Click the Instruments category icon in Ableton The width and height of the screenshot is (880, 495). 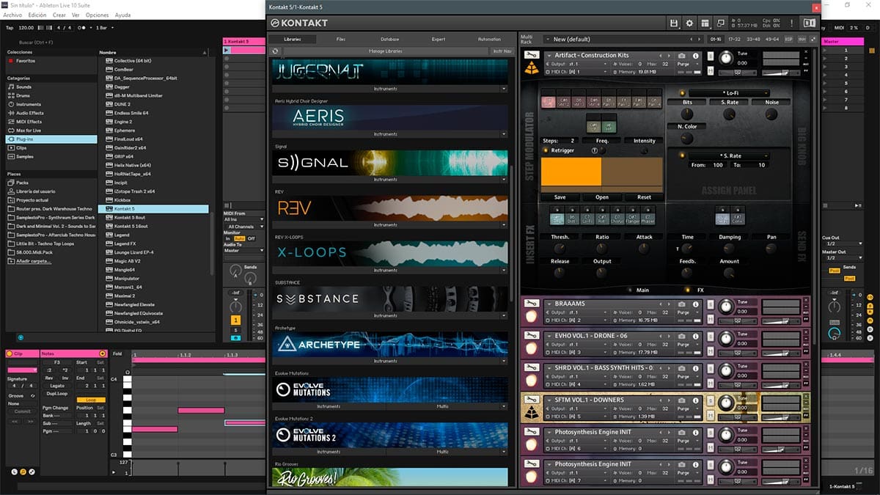coord(11,105)
